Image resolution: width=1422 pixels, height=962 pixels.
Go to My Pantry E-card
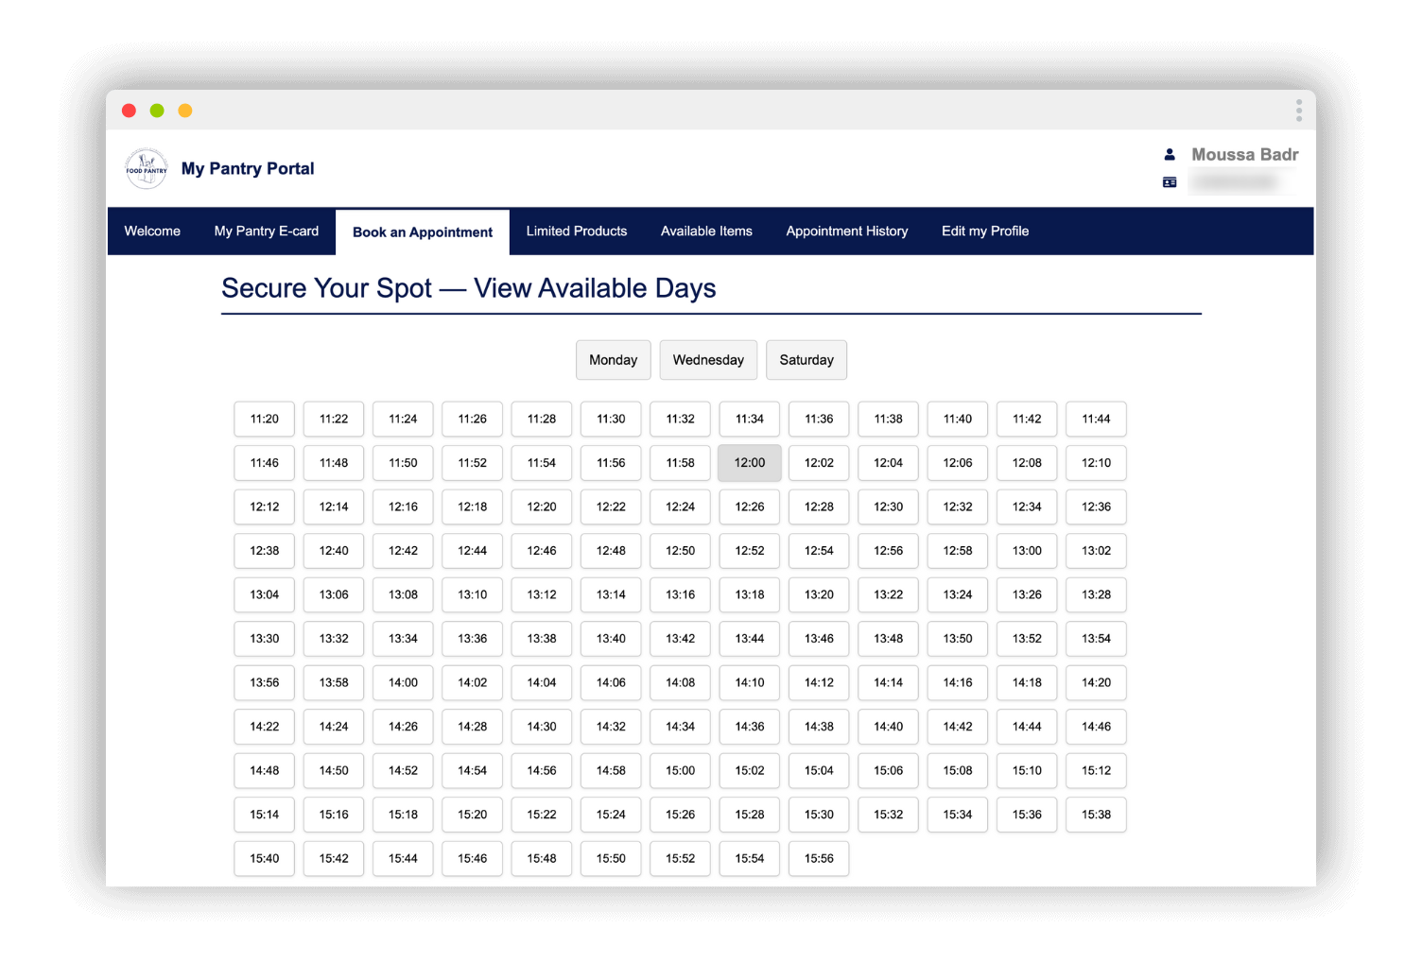[267, 232]
